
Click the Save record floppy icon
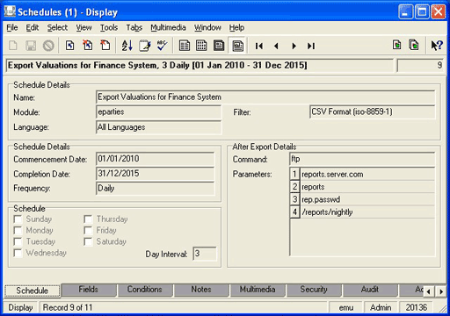pyautogui.click(x=31, y=46)
